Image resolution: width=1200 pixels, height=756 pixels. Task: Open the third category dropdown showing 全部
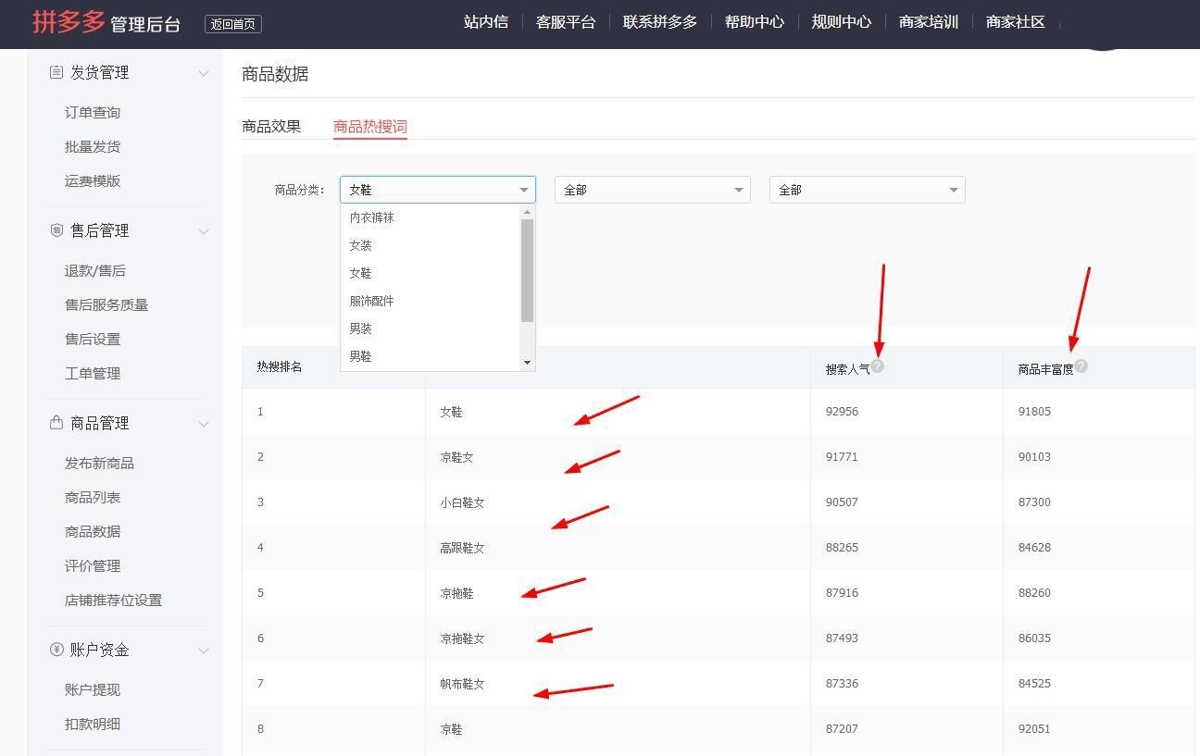[867, 190]
